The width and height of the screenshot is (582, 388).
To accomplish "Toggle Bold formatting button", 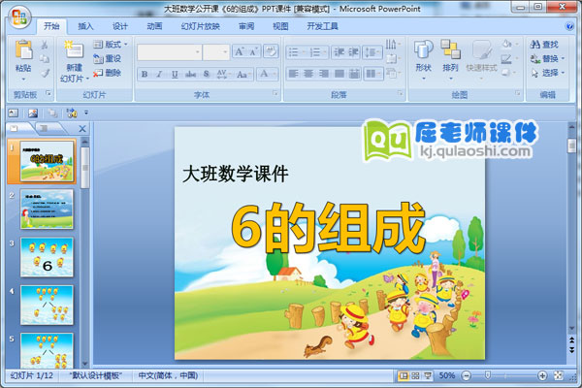I will click(145, 74).
